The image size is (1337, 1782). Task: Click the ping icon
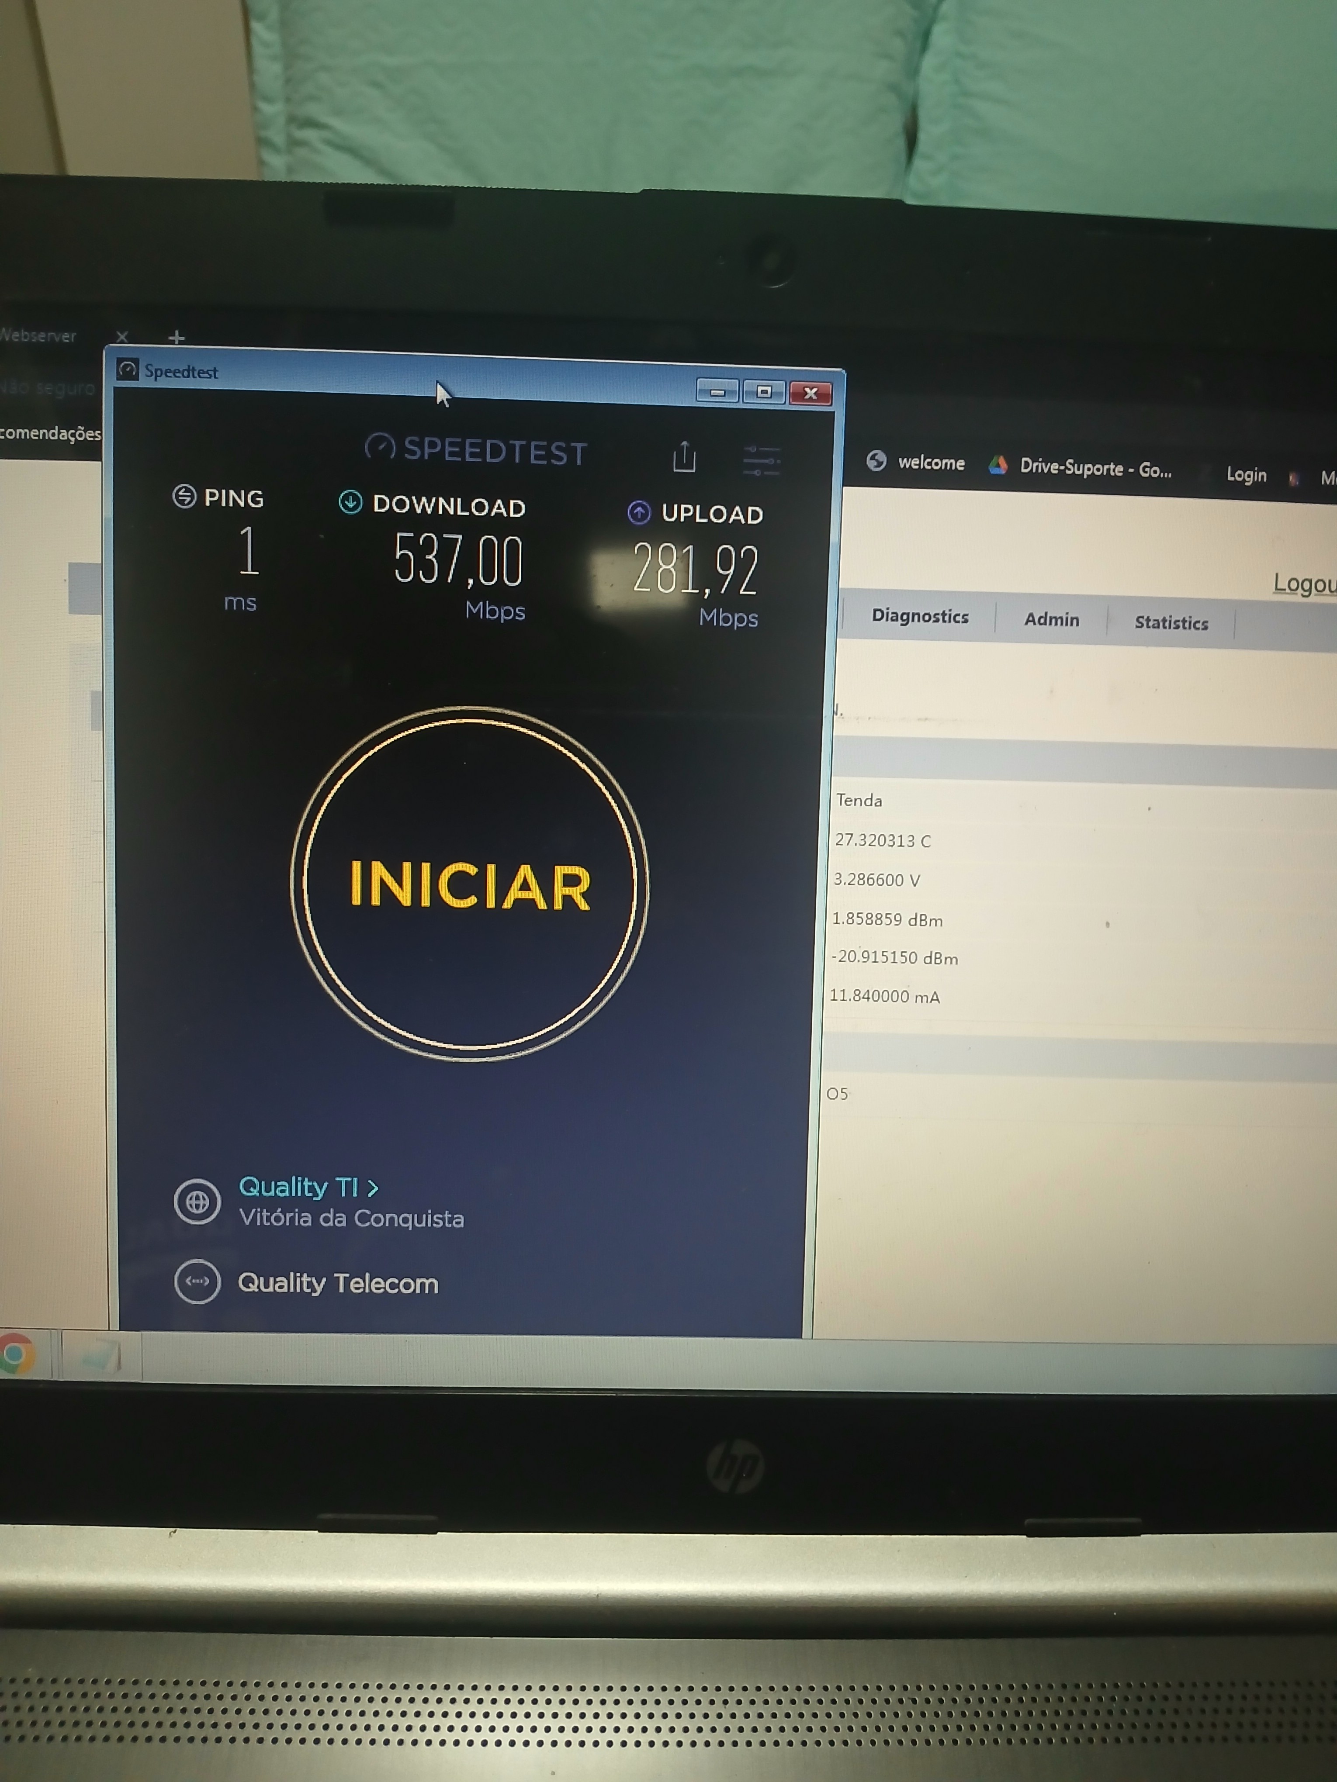pyautogui.click(x=184, y=496)
